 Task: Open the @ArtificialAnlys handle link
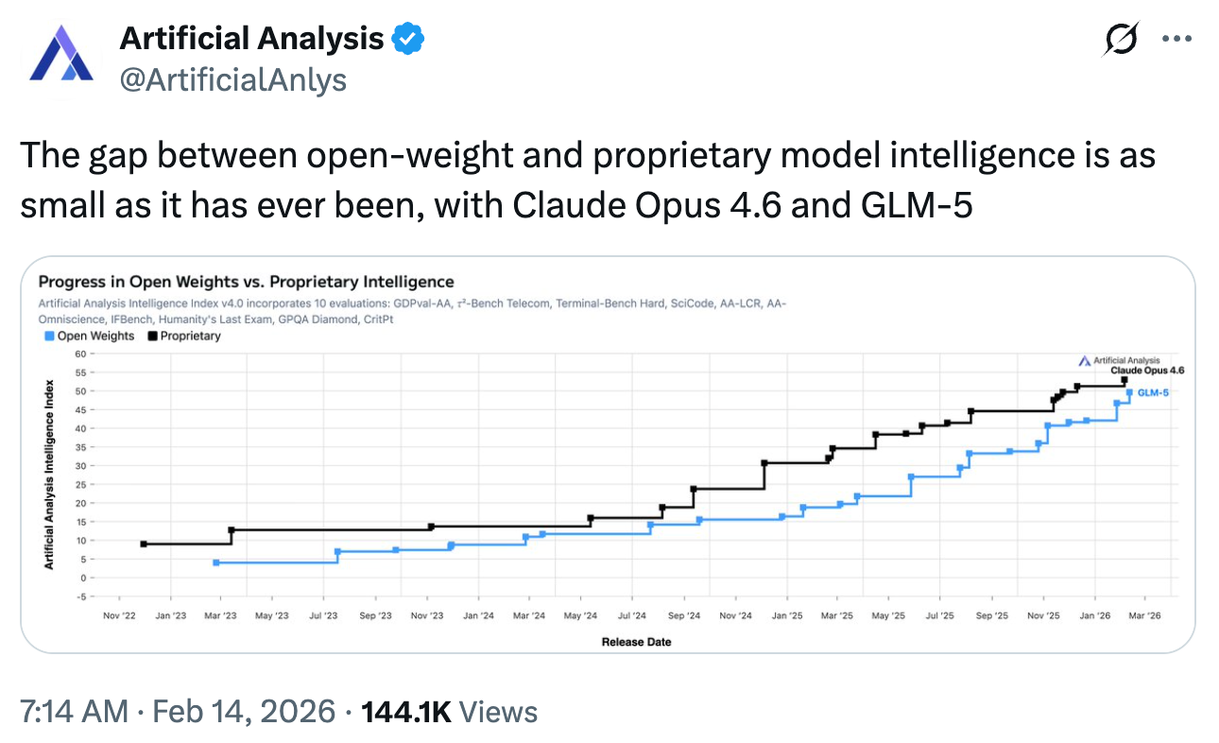[x=232, y=80]
